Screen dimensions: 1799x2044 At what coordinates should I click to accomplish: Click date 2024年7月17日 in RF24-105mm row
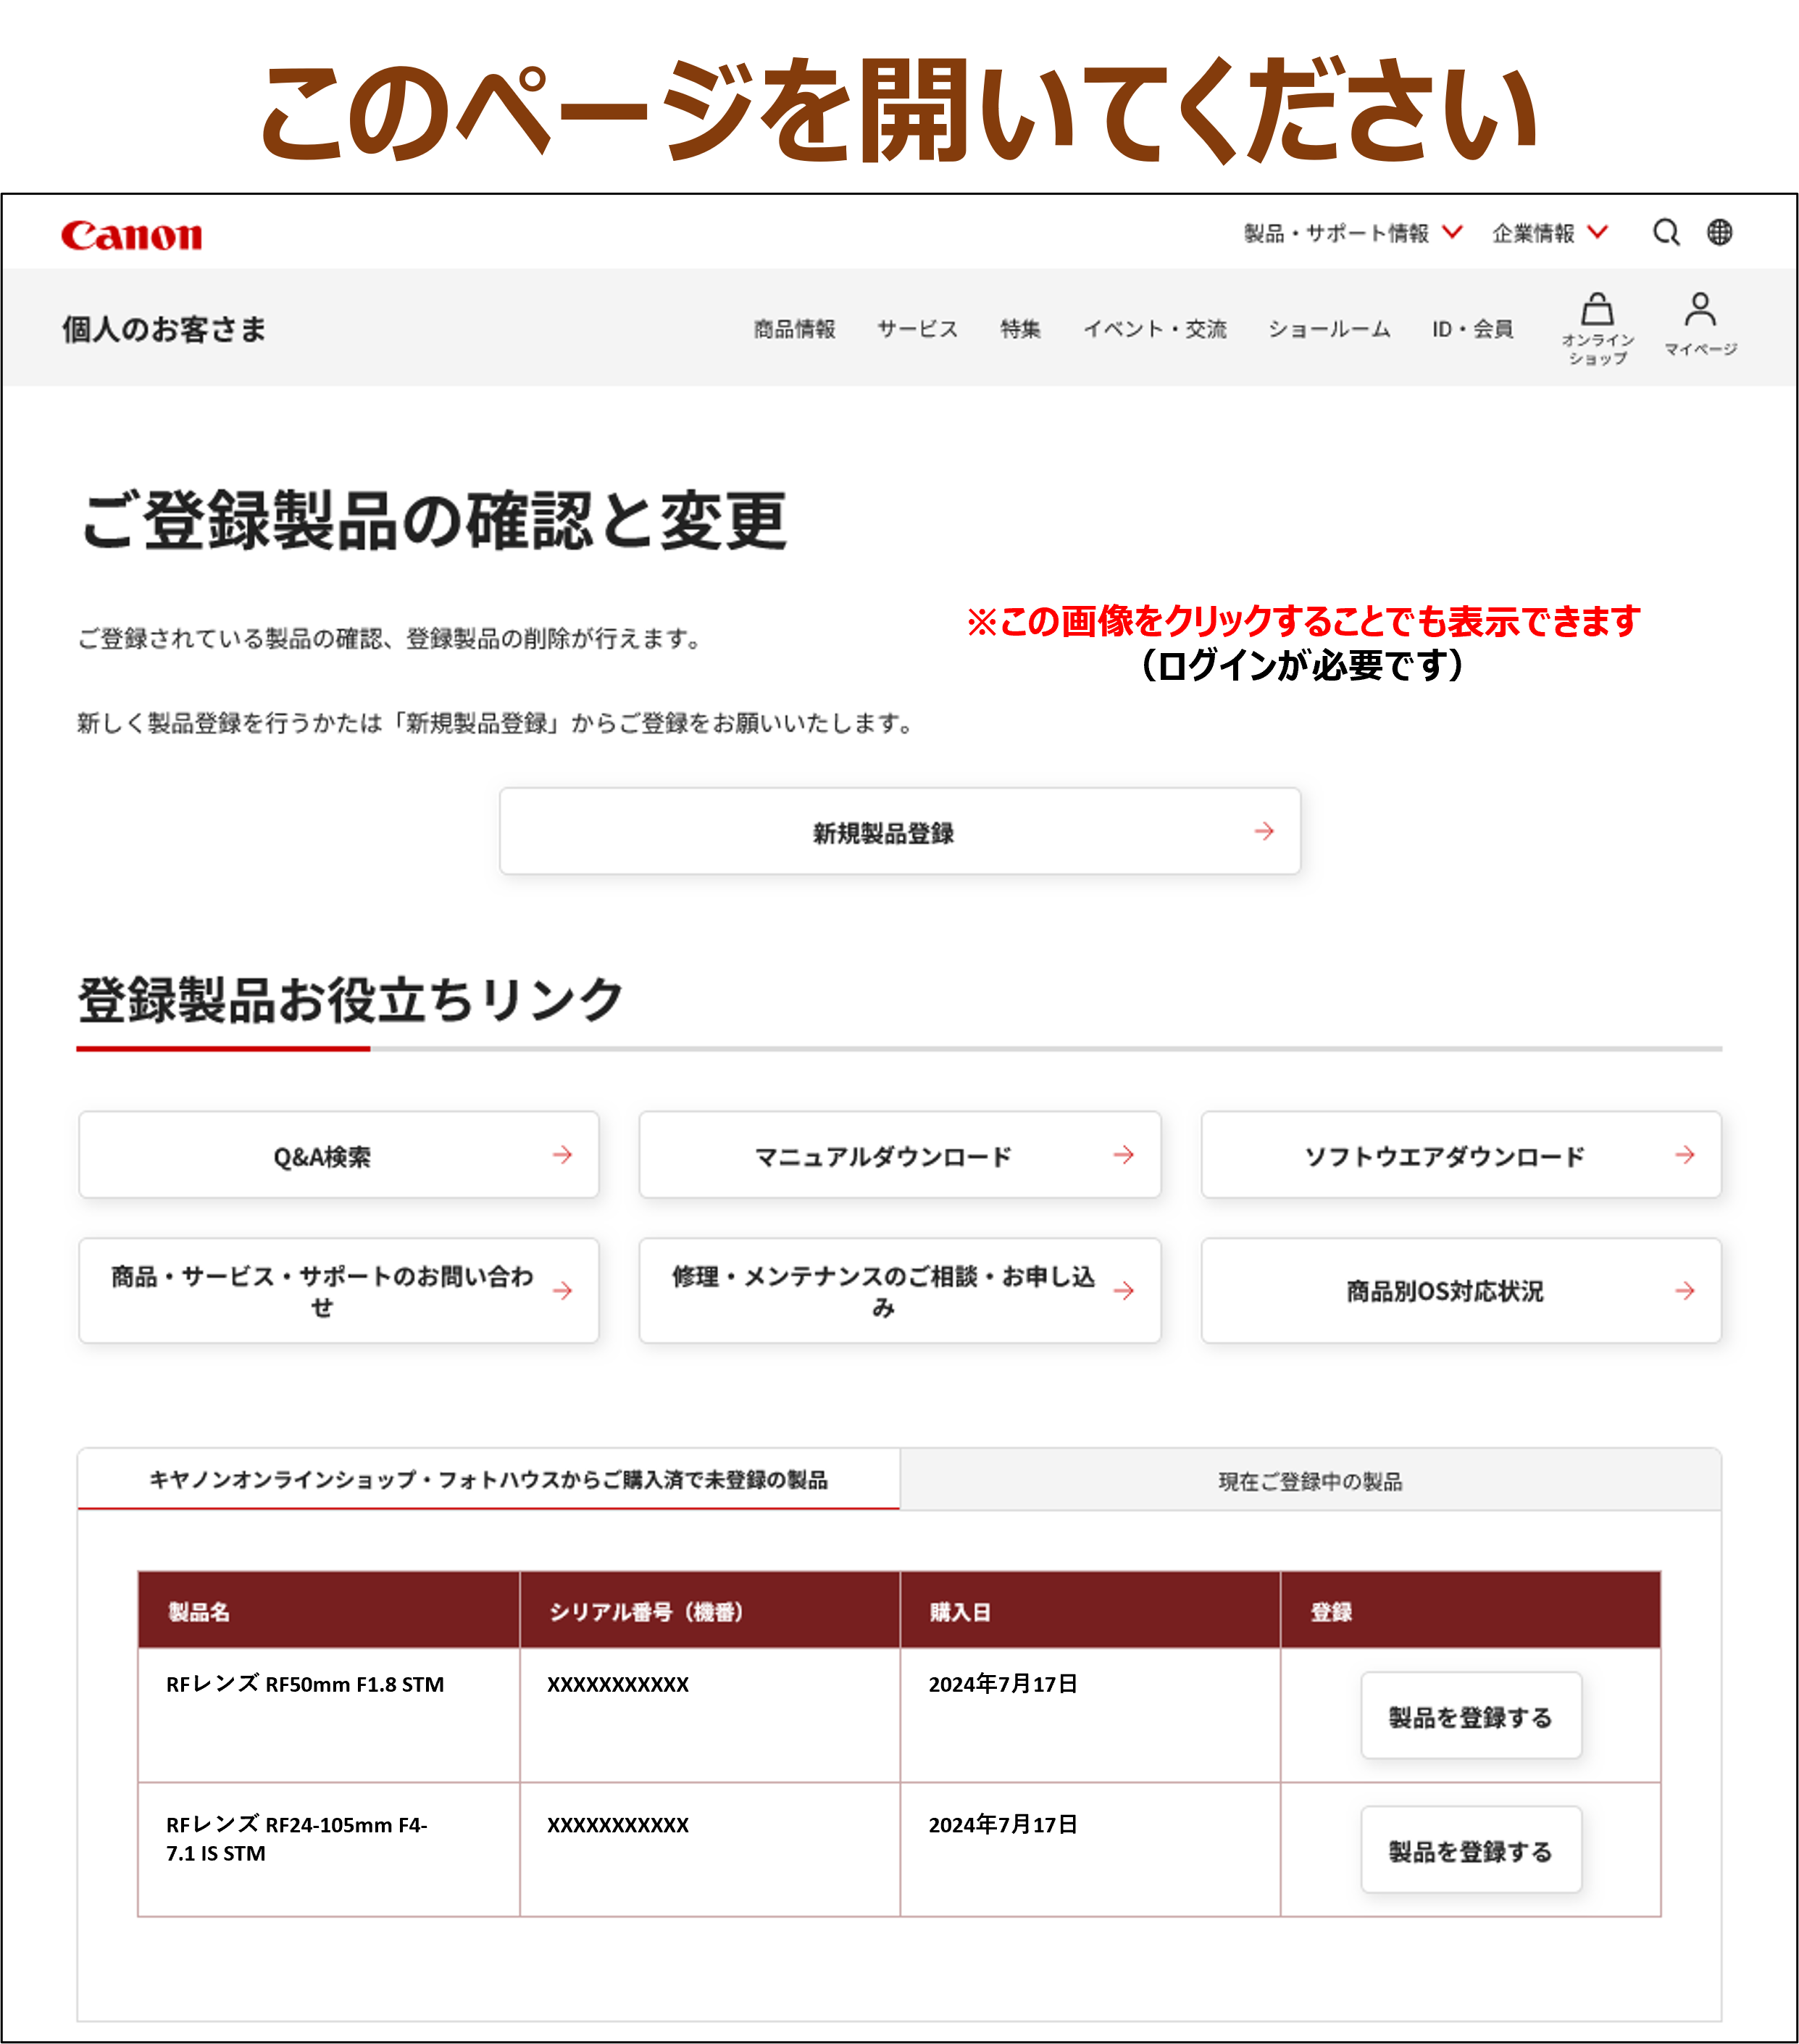[x=1003, y=1824]
